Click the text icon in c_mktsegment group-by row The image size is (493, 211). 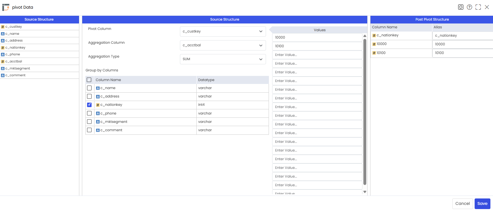98,122
